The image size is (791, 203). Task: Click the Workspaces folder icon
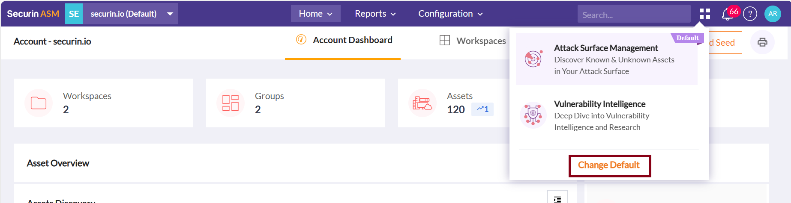pos(39,103)
